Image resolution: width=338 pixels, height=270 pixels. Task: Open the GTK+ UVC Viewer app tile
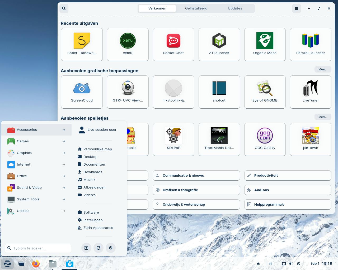[128, 92]
